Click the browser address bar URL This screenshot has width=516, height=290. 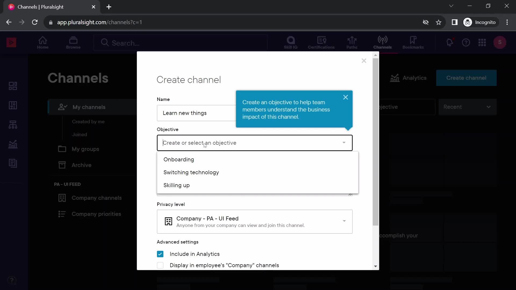click(x=99, y=22)
